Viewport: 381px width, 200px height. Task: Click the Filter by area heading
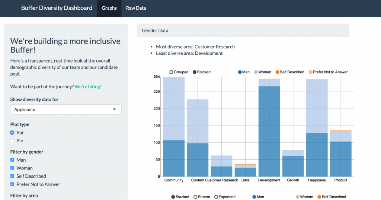[x=24, y=196]
